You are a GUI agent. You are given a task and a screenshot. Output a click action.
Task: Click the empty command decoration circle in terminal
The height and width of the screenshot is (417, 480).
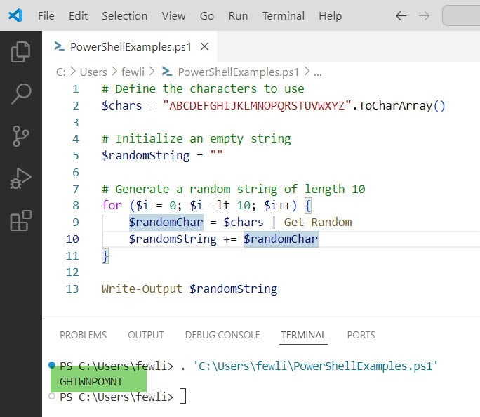[52, 396]
